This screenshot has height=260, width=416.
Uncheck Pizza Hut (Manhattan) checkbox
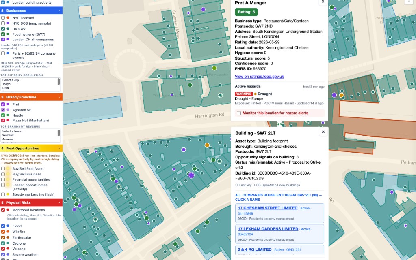coord(3,120)
